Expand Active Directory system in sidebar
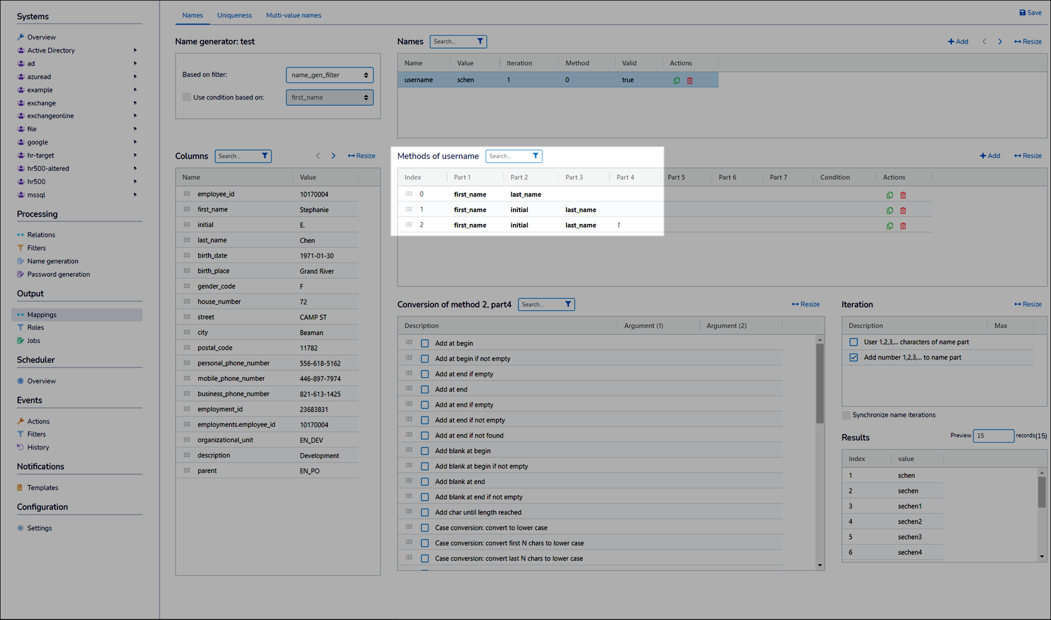1051x620 pixels. pyautogui.click(x=135, y=50)
